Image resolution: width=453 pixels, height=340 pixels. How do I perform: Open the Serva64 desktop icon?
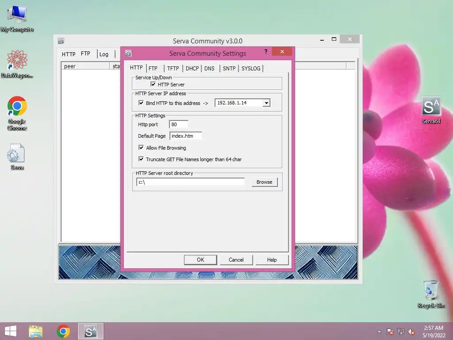[x=431, y=110]
